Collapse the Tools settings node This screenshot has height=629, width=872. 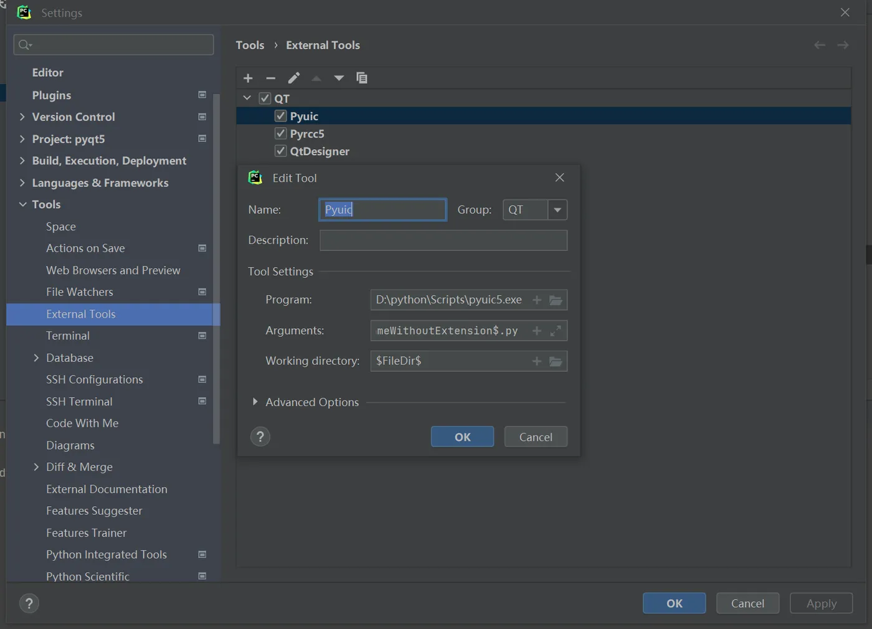pyautogui.click(x=22, y=204)
